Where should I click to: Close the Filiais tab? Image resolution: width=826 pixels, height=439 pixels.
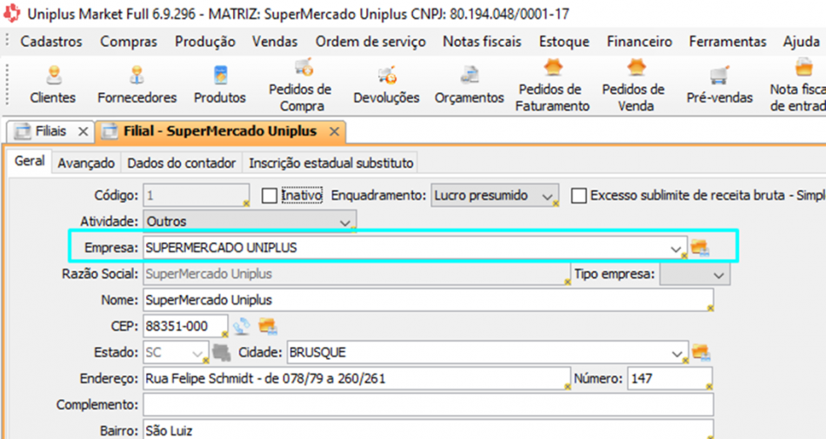coord(83,131)
